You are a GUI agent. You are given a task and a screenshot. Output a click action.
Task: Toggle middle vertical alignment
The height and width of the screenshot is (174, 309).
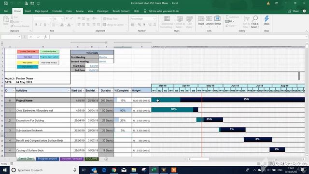[84, 19]
